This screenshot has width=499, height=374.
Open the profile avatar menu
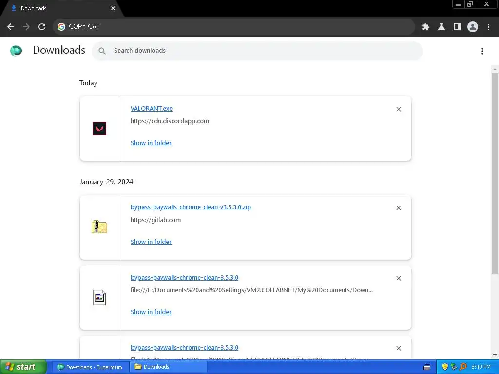coord(473,27)
